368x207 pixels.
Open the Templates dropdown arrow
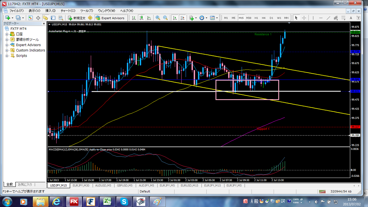pyautogui.click(x=216, y=18)
